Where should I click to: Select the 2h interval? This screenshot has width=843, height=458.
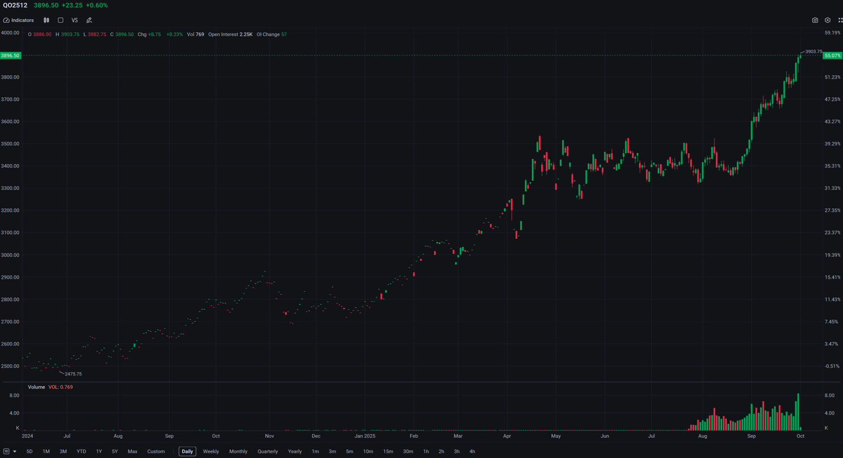click(441, 452)
